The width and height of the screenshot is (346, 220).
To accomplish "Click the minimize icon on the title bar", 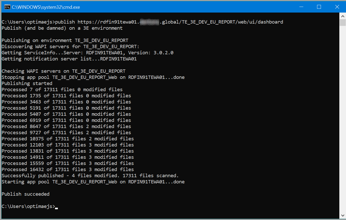I will coord(301,7).
